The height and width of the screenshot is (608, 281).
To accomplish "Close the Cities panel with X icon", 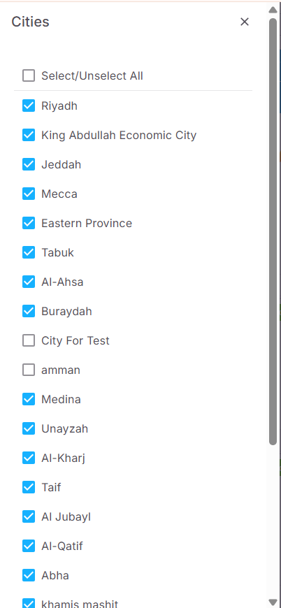I will point(244,22).
